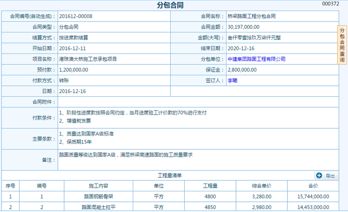Screen dimensions: 348x212
Task: Click inside the 备注 remarks text area
Action: click(x=198, y=160)
